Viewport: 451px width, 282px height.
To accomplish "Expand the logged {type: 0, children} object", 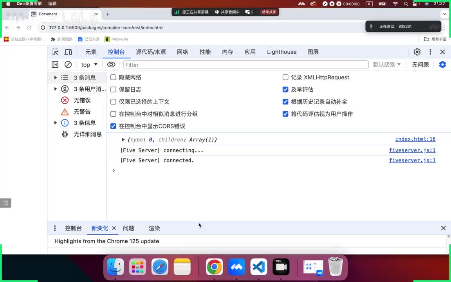I will pyautogui.click(x=123, y=139).
